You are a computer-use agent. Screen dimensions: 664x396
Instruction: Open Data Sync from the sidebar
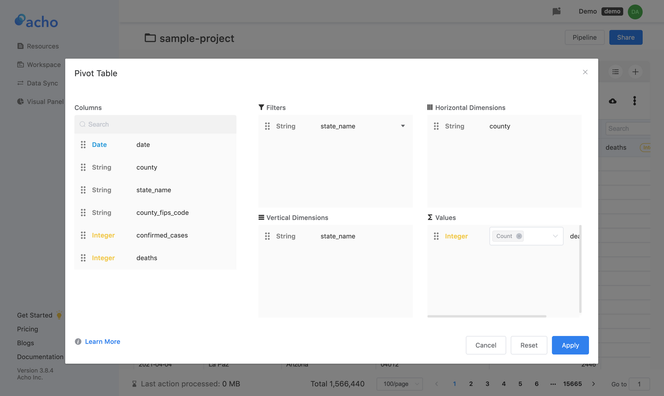pos(42,83)
